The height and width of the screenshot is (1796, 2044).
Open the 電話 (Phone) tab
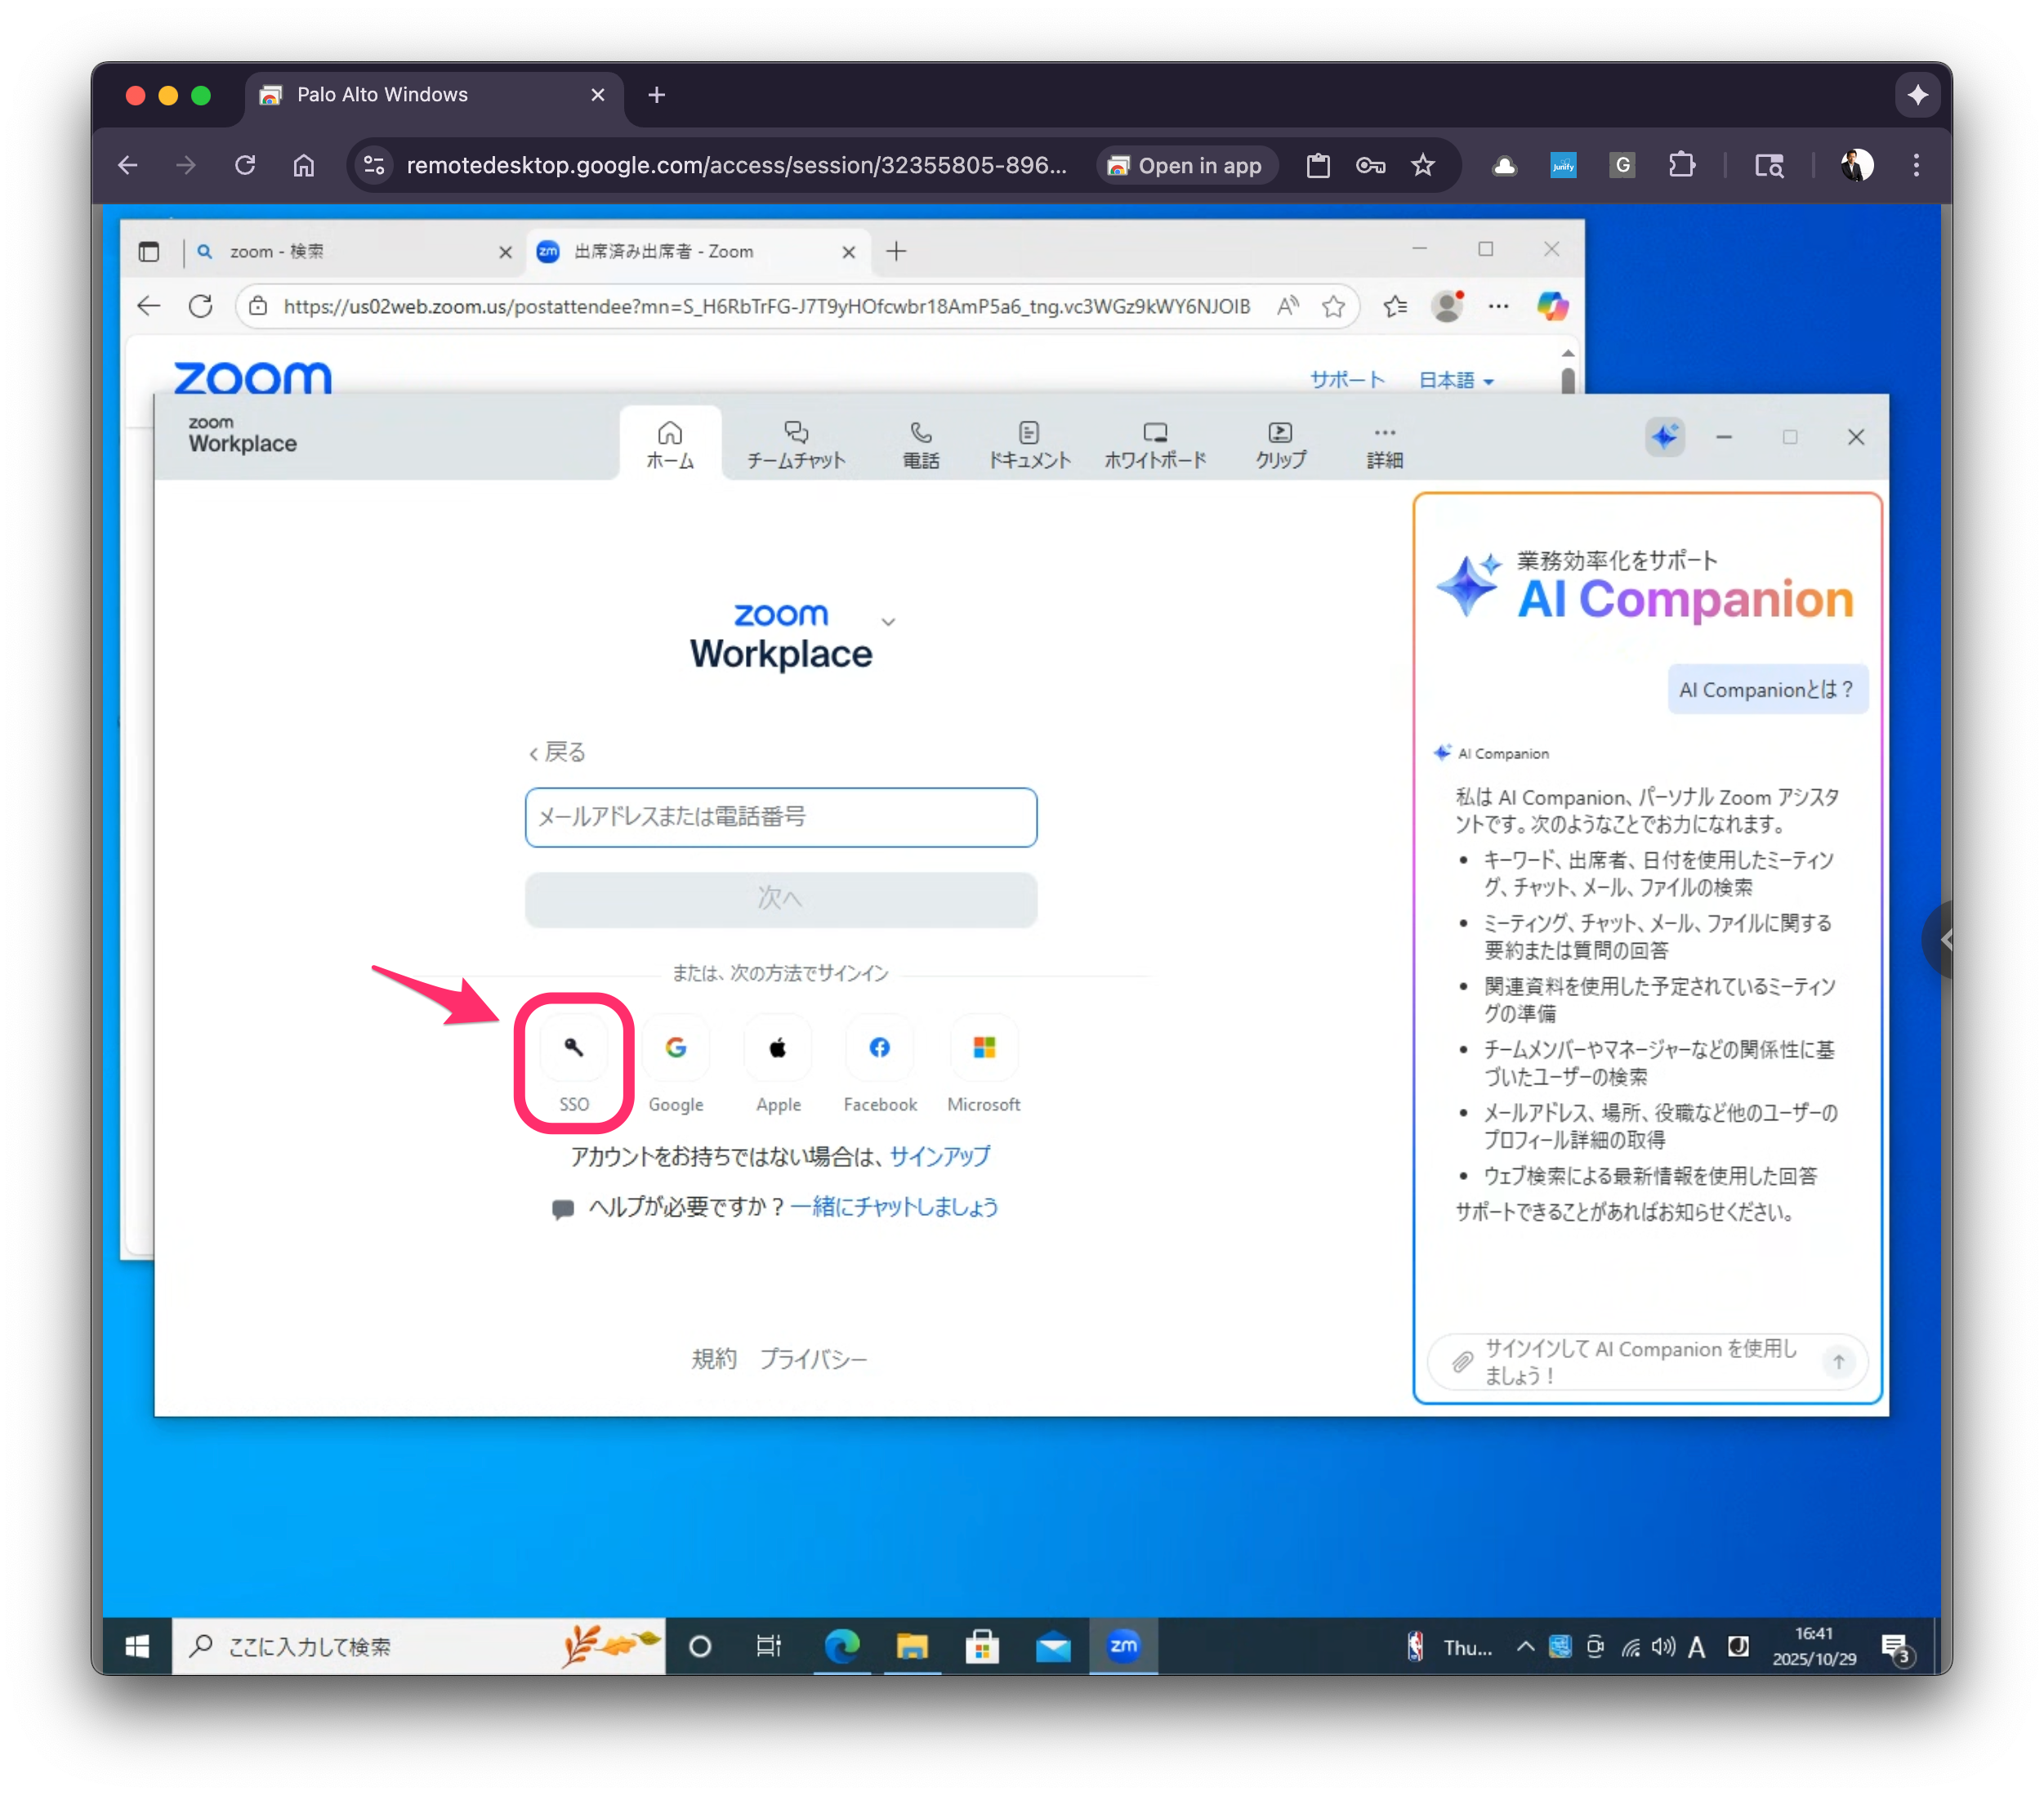(x=920, y=445)
